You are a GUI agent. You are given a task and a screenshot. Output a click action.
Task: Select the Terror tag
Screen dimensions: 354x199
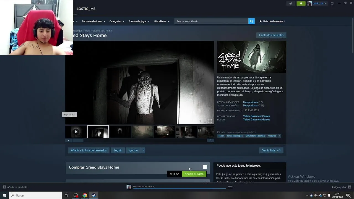click(221, 136)
